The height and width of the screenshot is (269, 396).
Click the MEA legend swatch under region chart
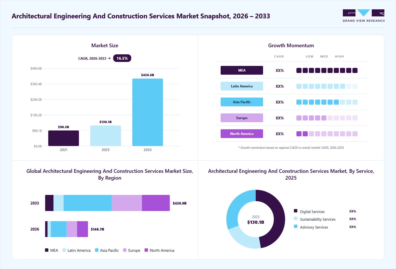47,250
